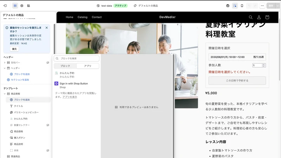281x158 pixels.
Task: Open the デフォルトの商品 template selector
Action: click(146, 6)
